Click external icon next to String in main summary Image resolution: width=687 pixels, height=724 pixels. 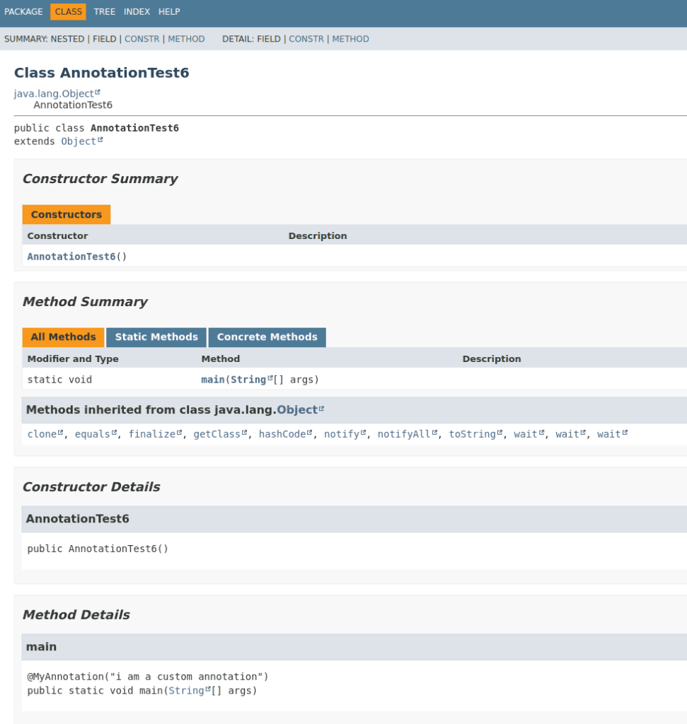tap(270, 378)
